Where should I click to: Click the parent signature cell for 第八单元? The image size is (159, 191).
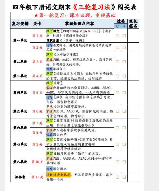(x=133, y=162)
